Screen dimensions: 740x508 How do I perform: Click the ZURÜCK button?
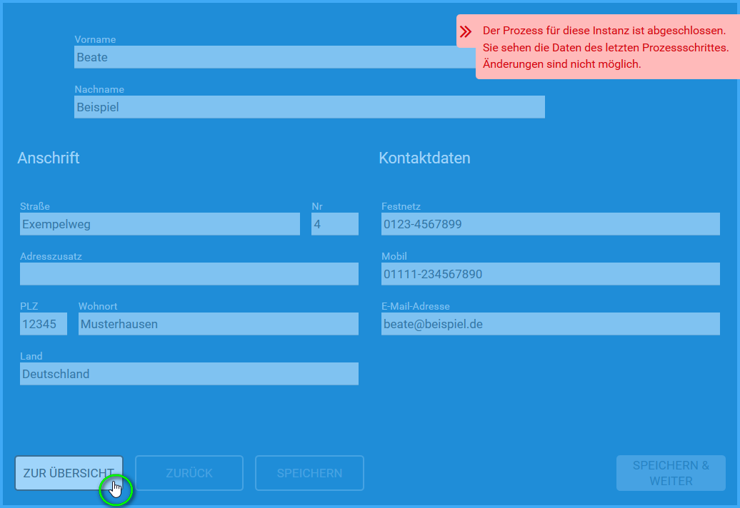[x=189, y=472]
